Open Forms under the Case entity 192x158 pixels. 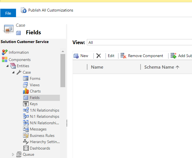pos(35,78)
